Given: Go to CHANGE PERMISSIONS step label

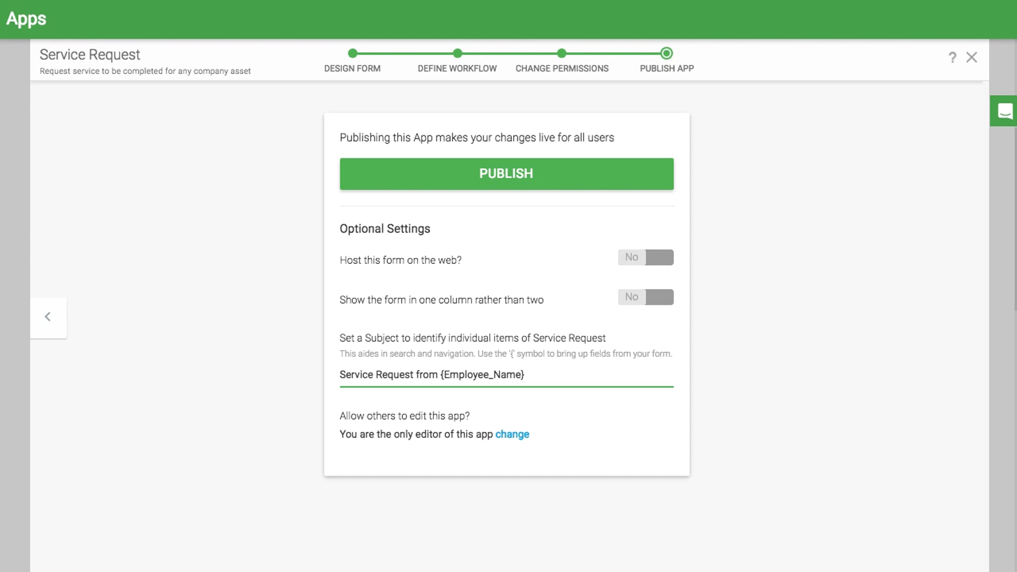Looking at the screenshot, I should pos(562,69).
